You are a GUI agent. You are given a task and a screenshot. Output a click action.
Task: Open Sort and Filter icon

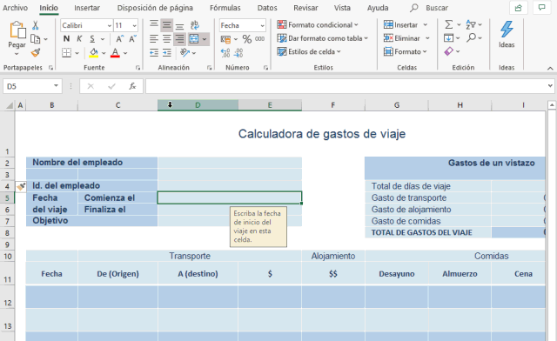[x=471, y=24]
